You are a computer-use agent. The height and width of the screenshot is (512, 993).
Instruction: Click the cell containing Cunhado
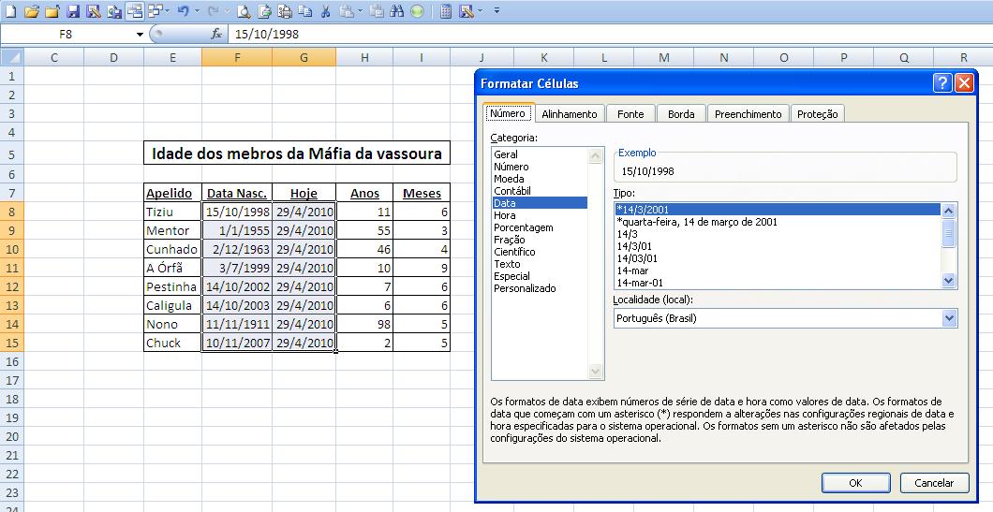[173, 249]
